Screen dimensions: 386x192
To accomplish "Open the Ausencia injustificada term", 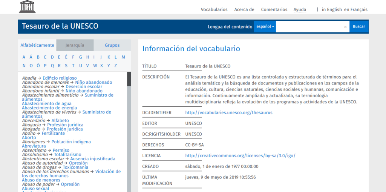I will (93, 159).
